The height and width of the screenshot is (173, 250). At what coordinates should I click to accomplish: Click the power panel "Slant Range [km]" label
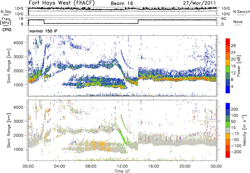tap(9, 66)
